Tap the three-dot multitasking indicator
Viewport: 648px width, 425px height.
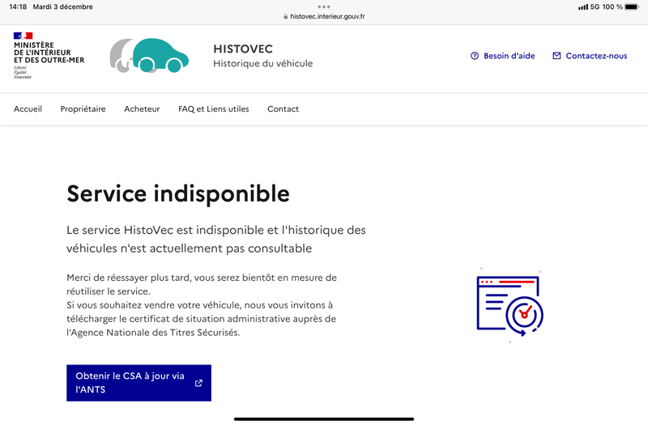coord(324,6)
